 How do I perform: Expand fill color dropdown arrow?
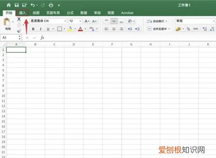(75, 29)
